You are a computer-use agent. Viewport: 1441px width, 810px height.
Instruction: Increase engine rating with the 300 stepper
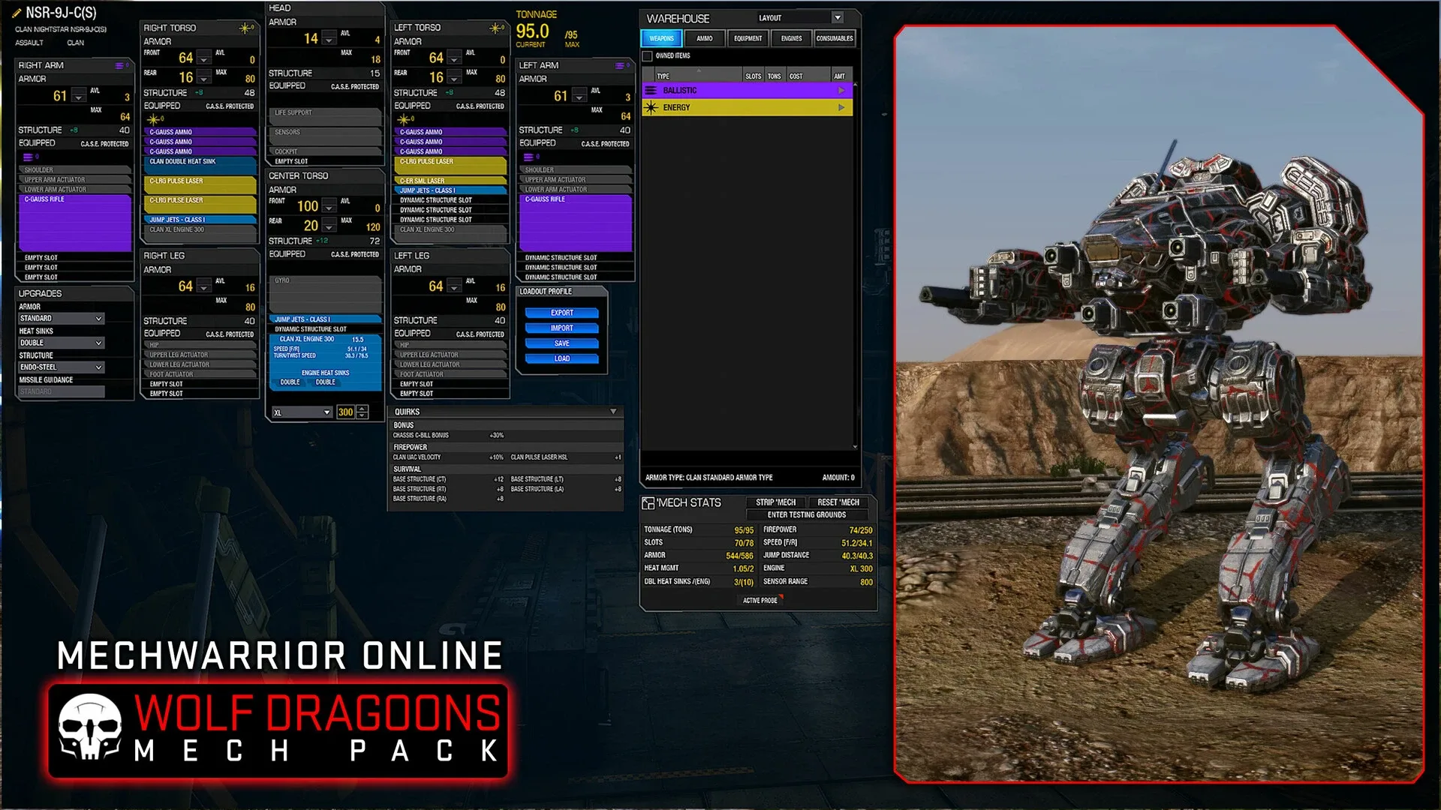point(361,409)
